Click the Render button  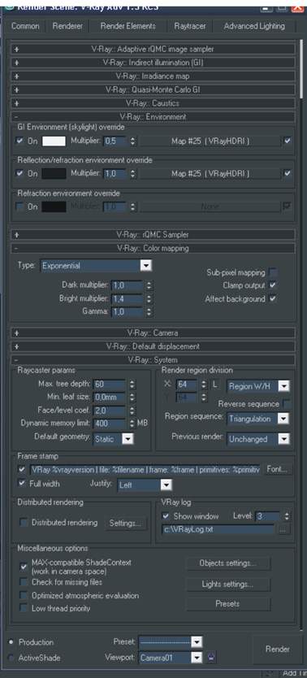pos(278,649)
